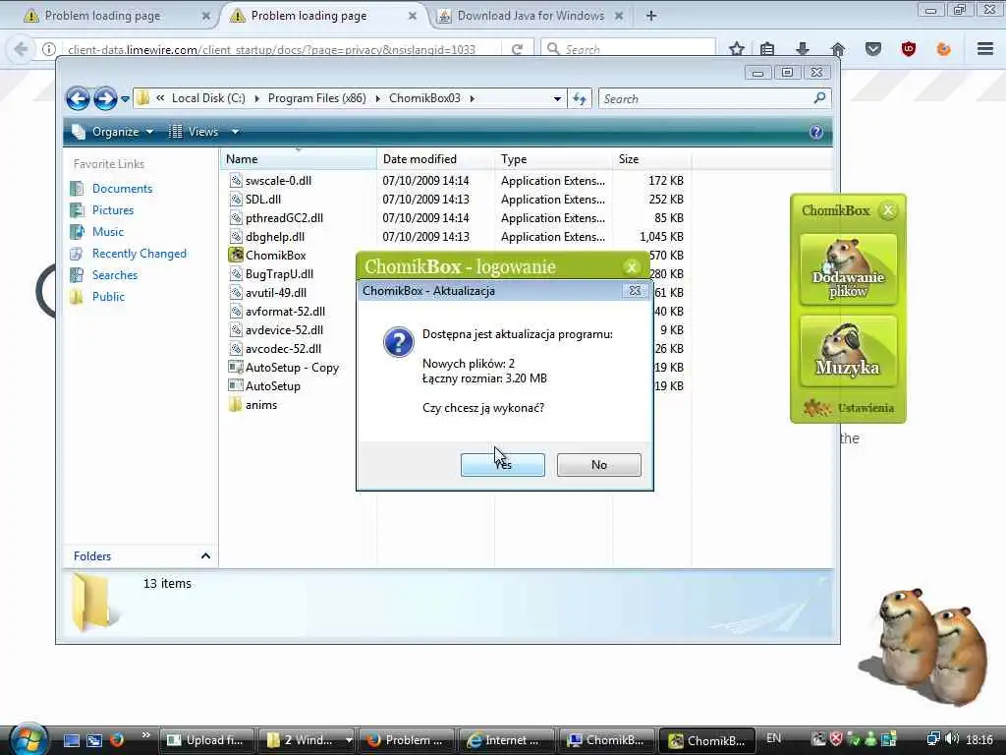This screenshot has width=1006, height=755.
Task: Select SDL.dll file
Action: click(263, 200)
